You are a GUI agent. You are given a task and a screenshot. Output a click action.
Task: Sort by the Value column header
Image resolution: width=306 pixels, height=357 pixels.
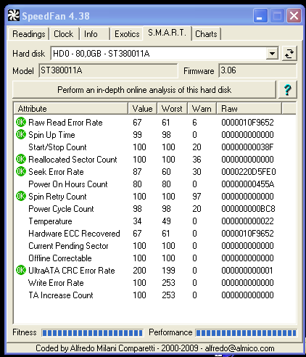pyautogui.click(x=143, y=109)
